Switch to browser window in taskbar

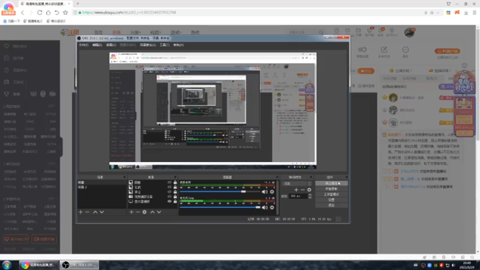coord(38,265)
